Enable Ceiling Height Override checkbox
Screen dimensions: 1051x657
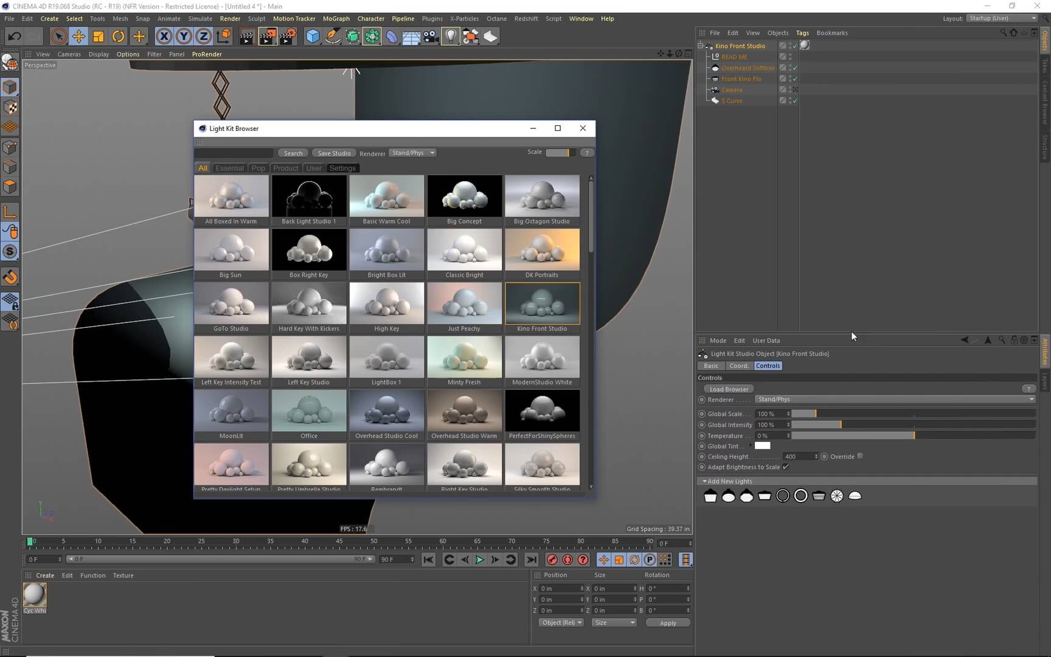point(860,456)
